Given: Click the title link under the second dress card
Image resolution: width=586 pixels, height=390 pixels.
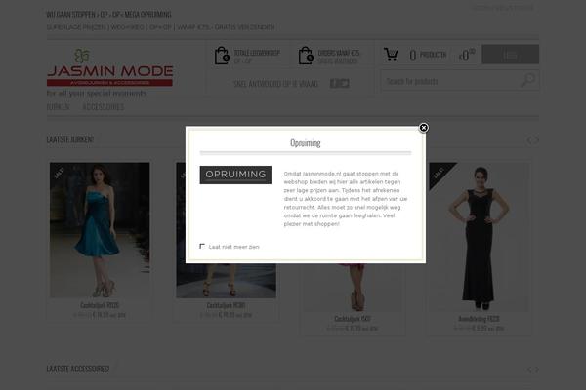Looking at the screenshot, I should [226, 305].
